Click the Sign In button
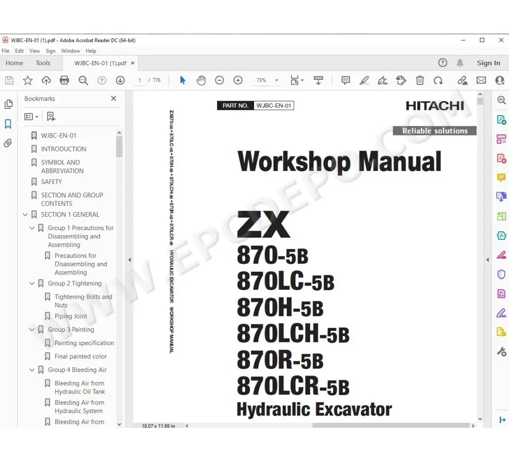509x462 pixels. 489,63
